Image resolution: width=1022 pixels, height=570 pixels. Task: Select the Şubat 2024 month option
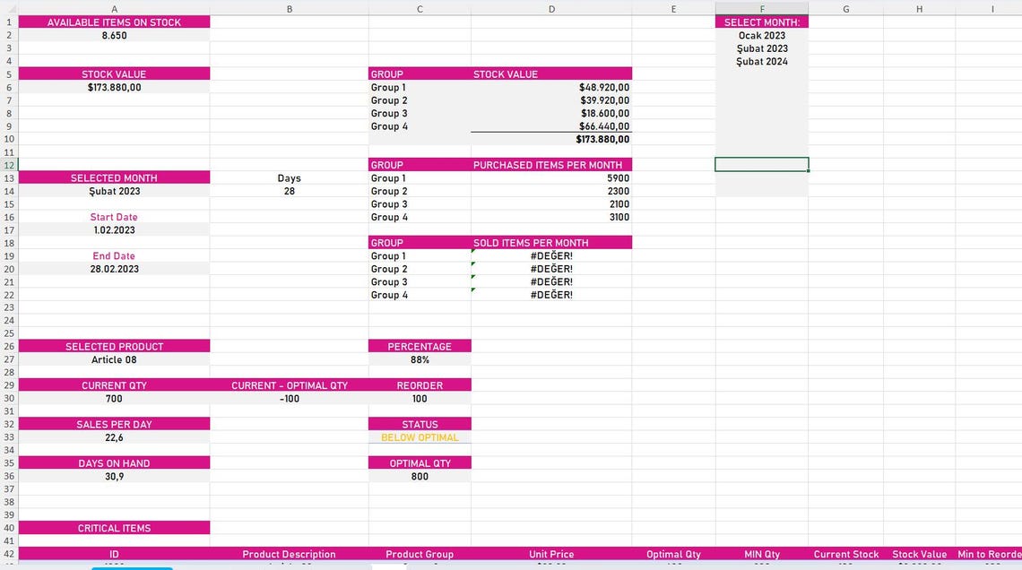tap(761, 61)
